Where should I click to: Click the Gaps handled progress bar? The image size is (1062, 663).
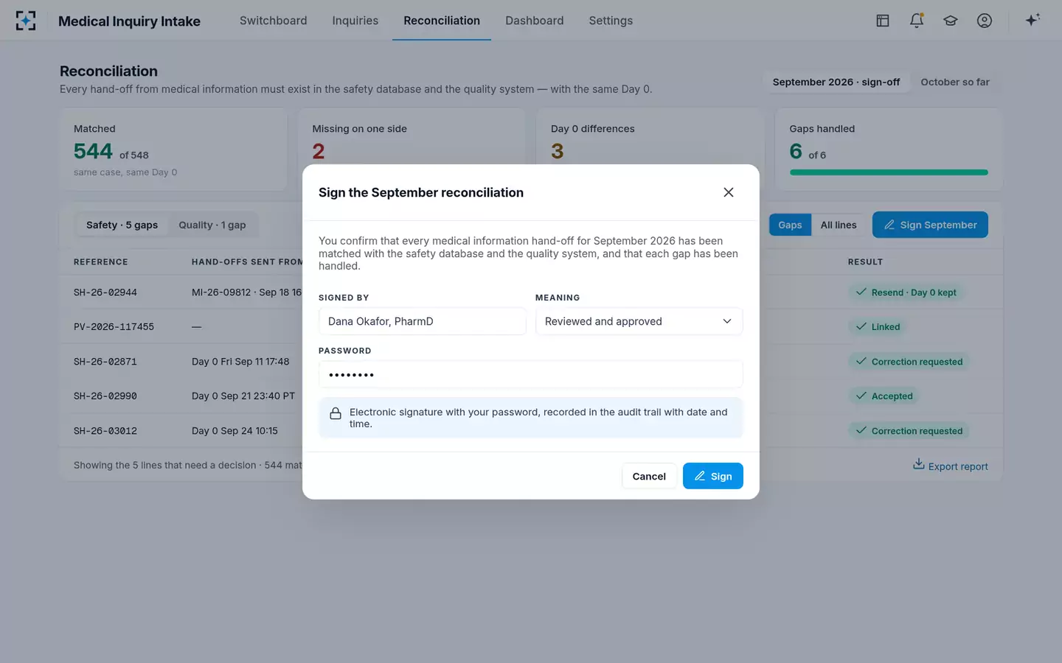pyautogui.click(x=889, y=172)
